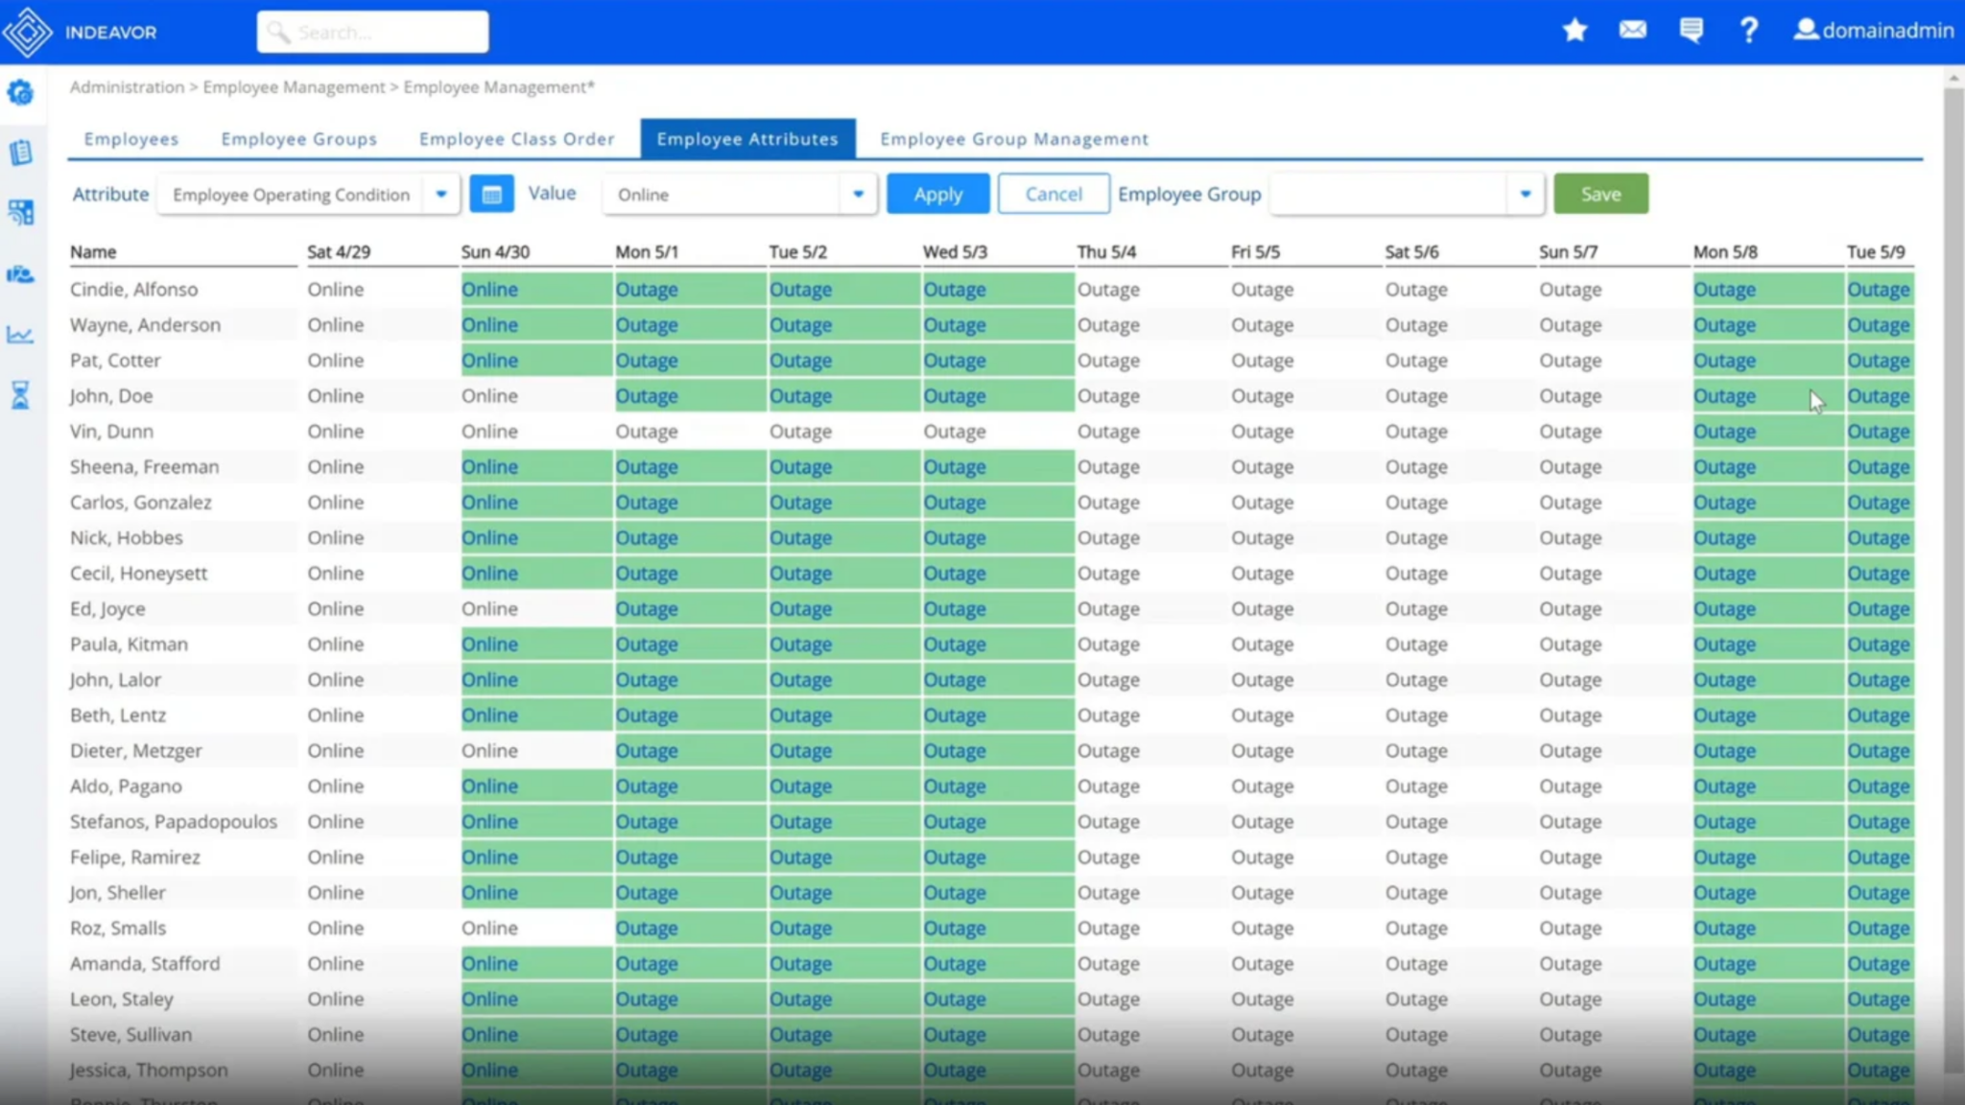Click the search magnifier icon
Image resolution: width=1965 pixels, height=1105 pixels.
(278, 33)
